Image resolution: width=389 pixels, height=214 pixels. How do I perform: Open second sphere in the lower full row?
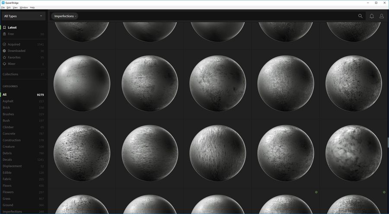(150, 153)
